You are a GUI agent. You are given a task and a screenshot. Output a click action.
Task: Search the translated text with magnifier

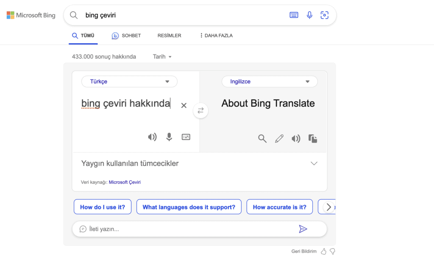[262, 138]
